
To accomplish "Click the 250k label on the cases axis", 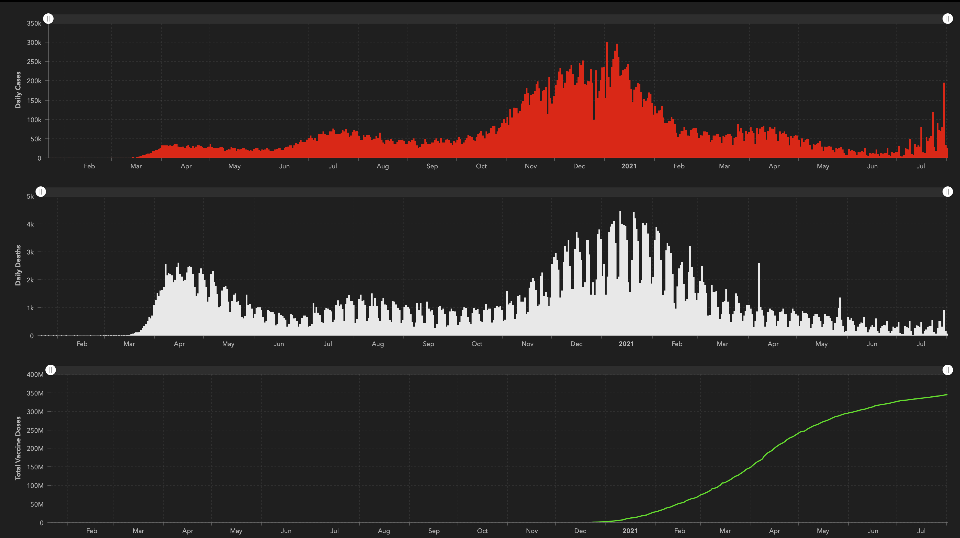I will pos(34,62).
